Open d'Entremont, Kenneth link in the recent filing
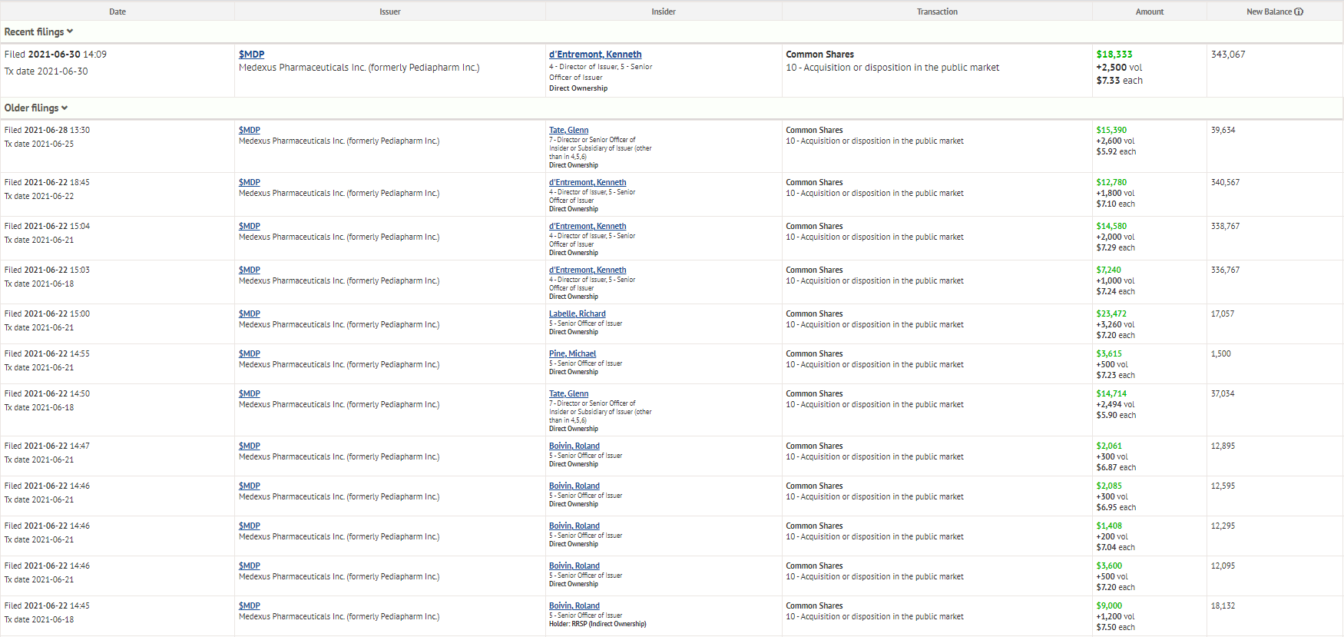1344x637 pixels. [595, 55]
